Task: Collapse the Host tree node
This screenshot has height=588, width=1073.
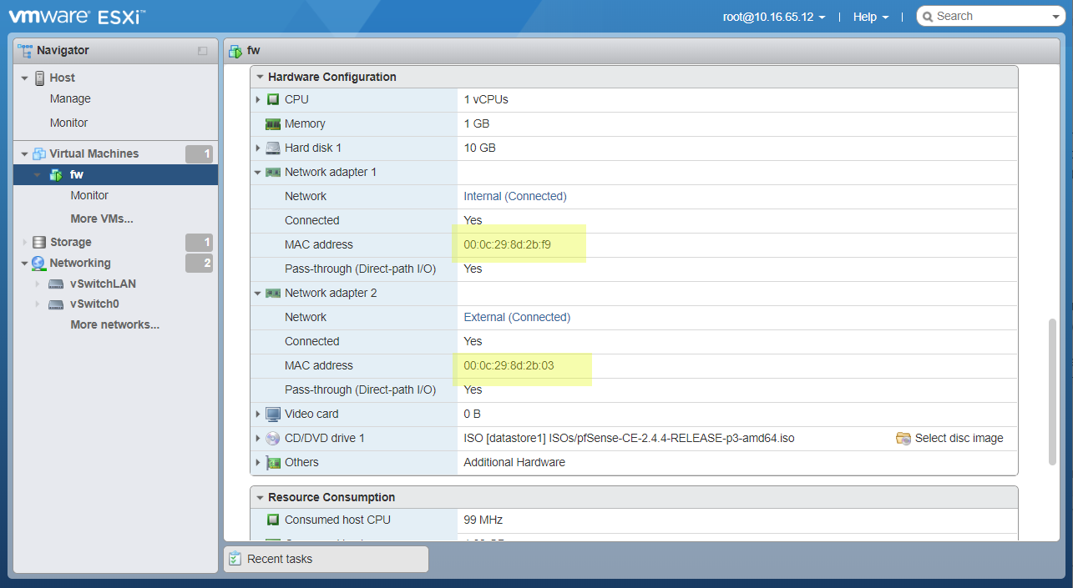Action: coord(25,78)
